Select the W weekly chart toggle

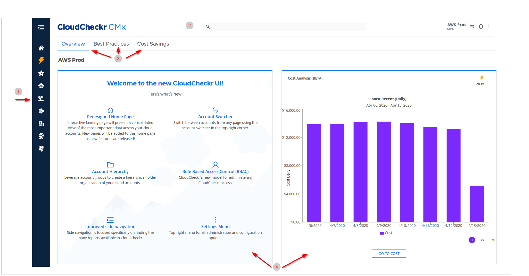[482, 240]
